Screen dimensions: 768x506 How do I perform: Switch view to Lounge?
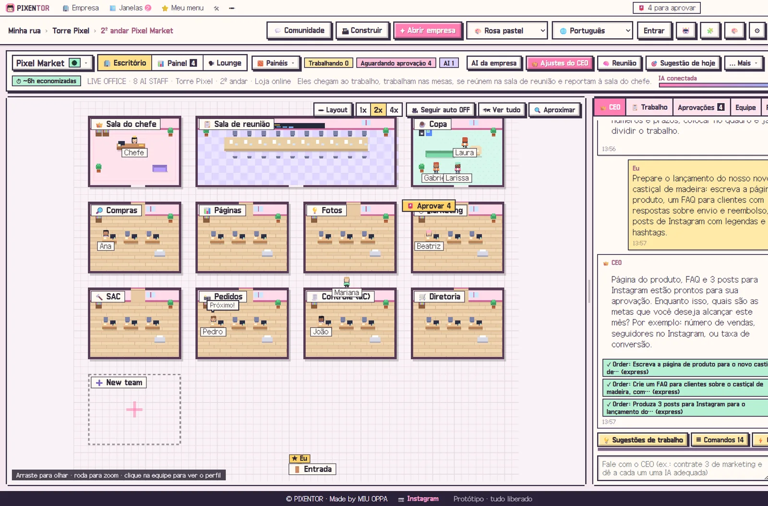click(x=225, y=63)
